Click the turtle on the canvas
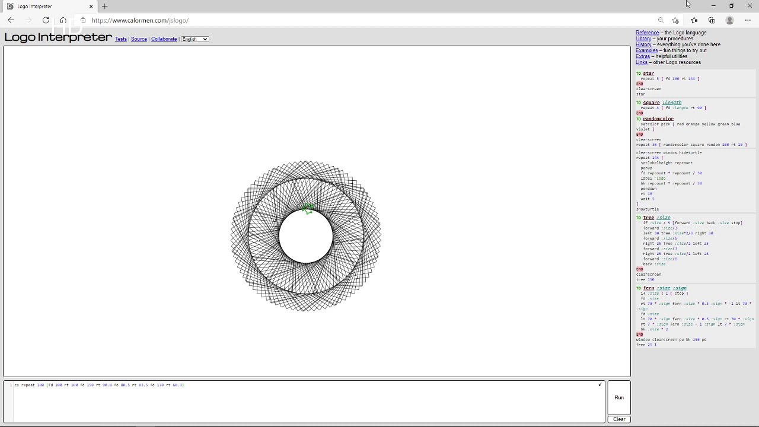Screen dimensions: 759x427 [x=307, y=208]
